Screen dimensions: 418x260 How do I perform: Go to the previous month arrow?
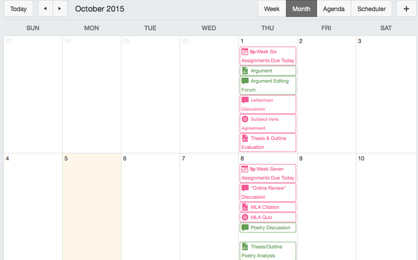point(45,9)
